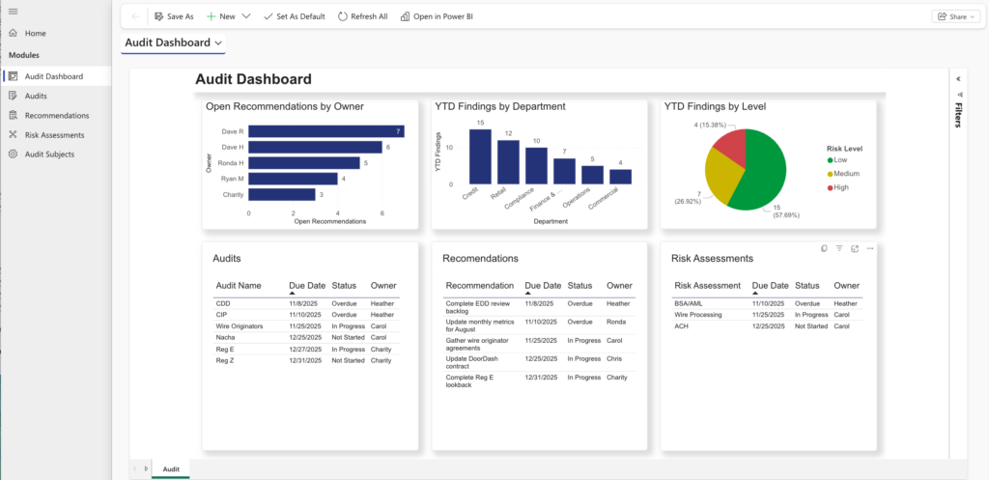Select the Audit page tab
This screenshot has width=989, height=480.
pyautogui.click(x=171, y=468)
